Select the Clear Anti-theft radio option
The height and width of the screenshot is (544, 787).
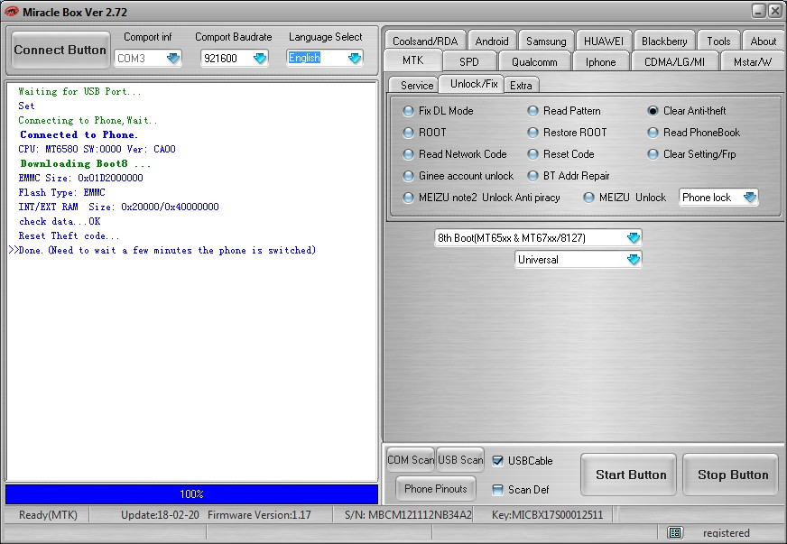(653, 111)
